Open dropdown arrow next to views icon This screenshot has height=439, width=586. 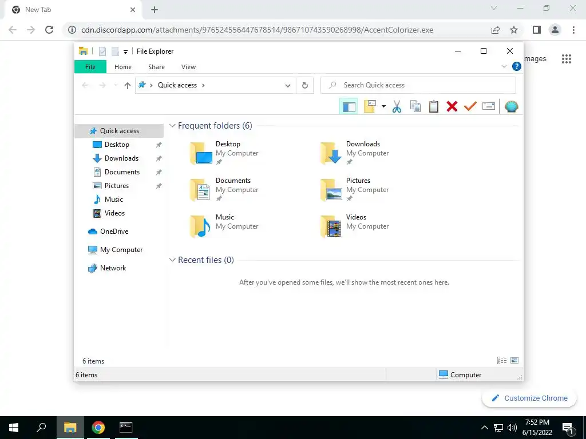[383, 106]
